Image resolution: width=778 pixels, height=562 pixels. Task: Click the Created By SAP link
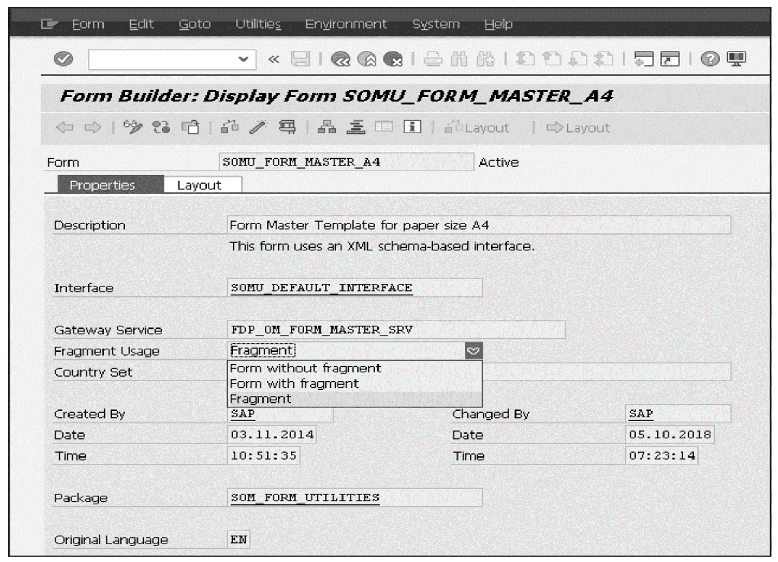[x=243, y=414]
